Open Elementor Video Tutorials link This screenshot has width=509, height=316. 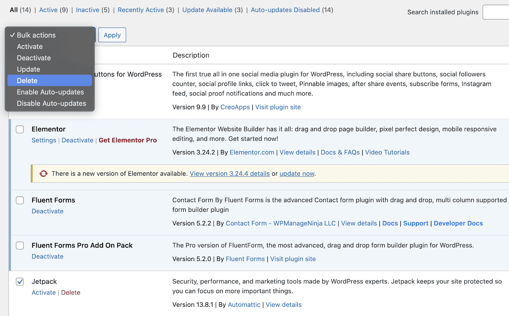[387, 152]
